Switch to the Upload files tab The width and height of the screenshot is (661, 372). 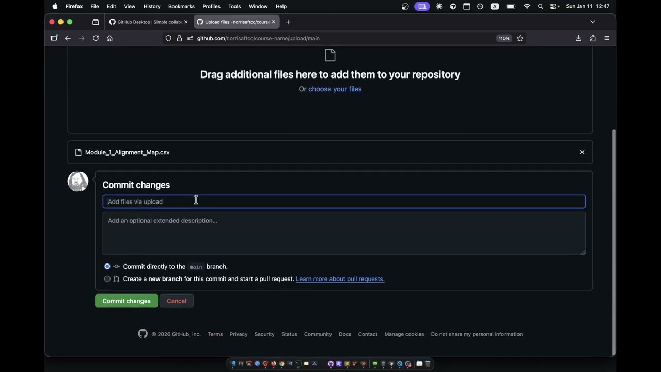tap(237, 22)
